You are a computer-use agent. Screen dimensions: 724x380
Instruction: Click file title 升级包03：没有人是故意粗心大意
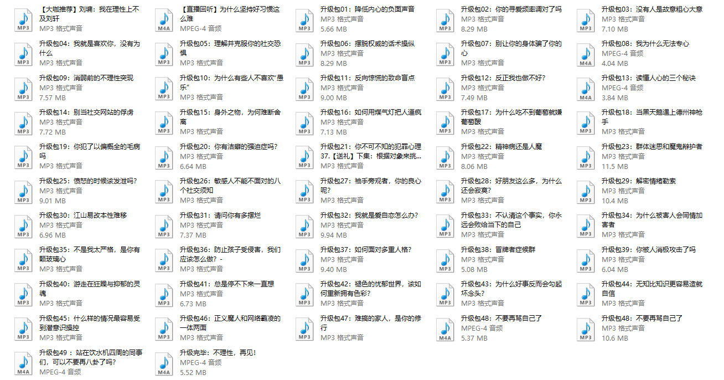point(651,9)
